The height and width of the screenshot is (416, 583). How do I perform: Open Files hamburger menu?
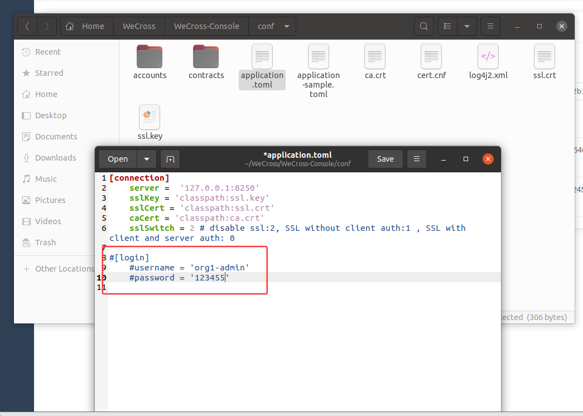[490, 26]
